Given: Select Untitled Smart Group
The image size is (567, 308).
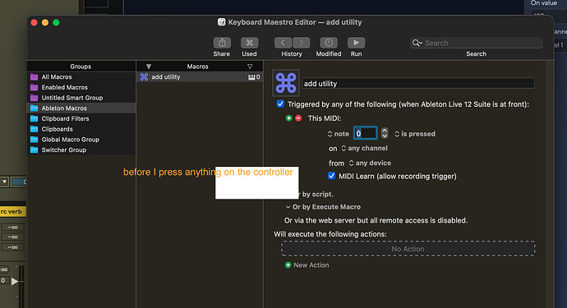Looking at the screenshot, I should [81, 98].
